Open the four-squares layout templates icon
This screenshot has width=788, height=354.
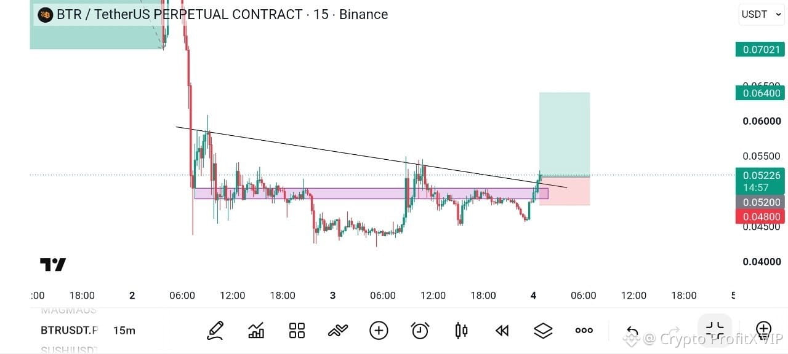(297, 331)
